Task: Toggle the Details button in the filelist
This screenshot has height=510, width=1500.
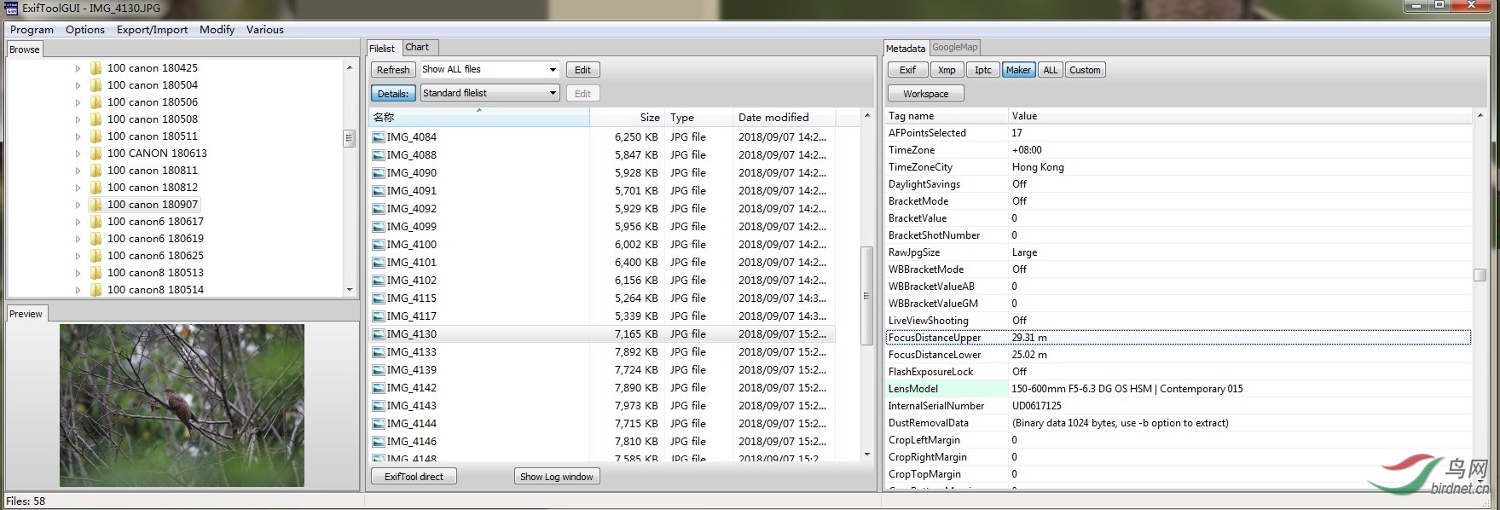Action: click(392, 94)
